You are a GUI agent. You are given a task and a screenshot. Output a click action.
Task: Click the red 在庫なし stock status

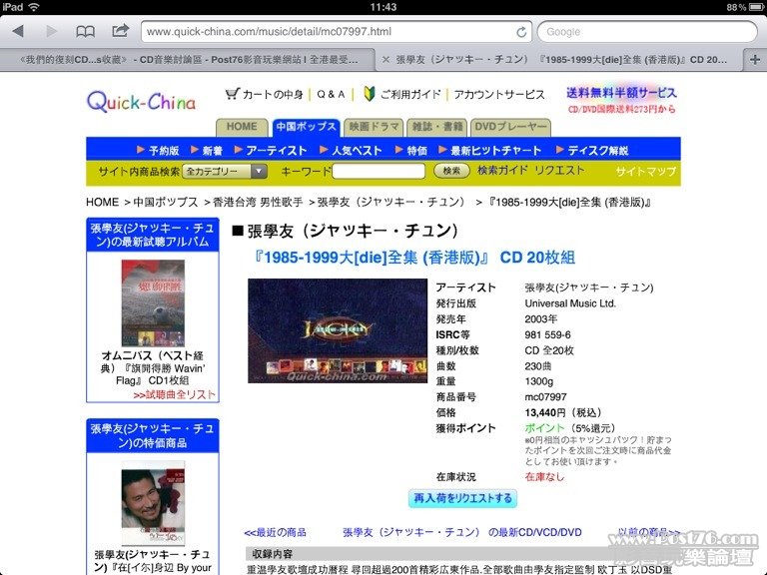coord(544,477)
